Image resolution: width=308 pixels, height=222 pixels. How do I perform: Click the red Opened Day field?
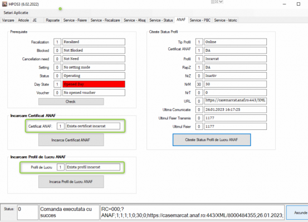point(94,84)
